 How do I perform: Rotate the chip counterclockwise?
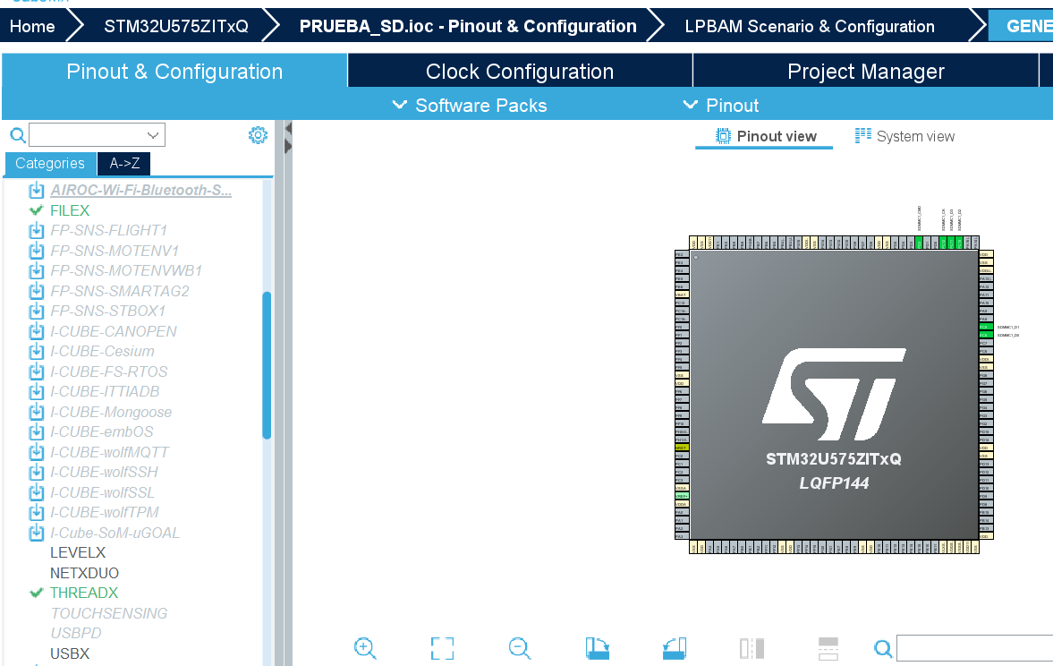[x=675, y=648]
